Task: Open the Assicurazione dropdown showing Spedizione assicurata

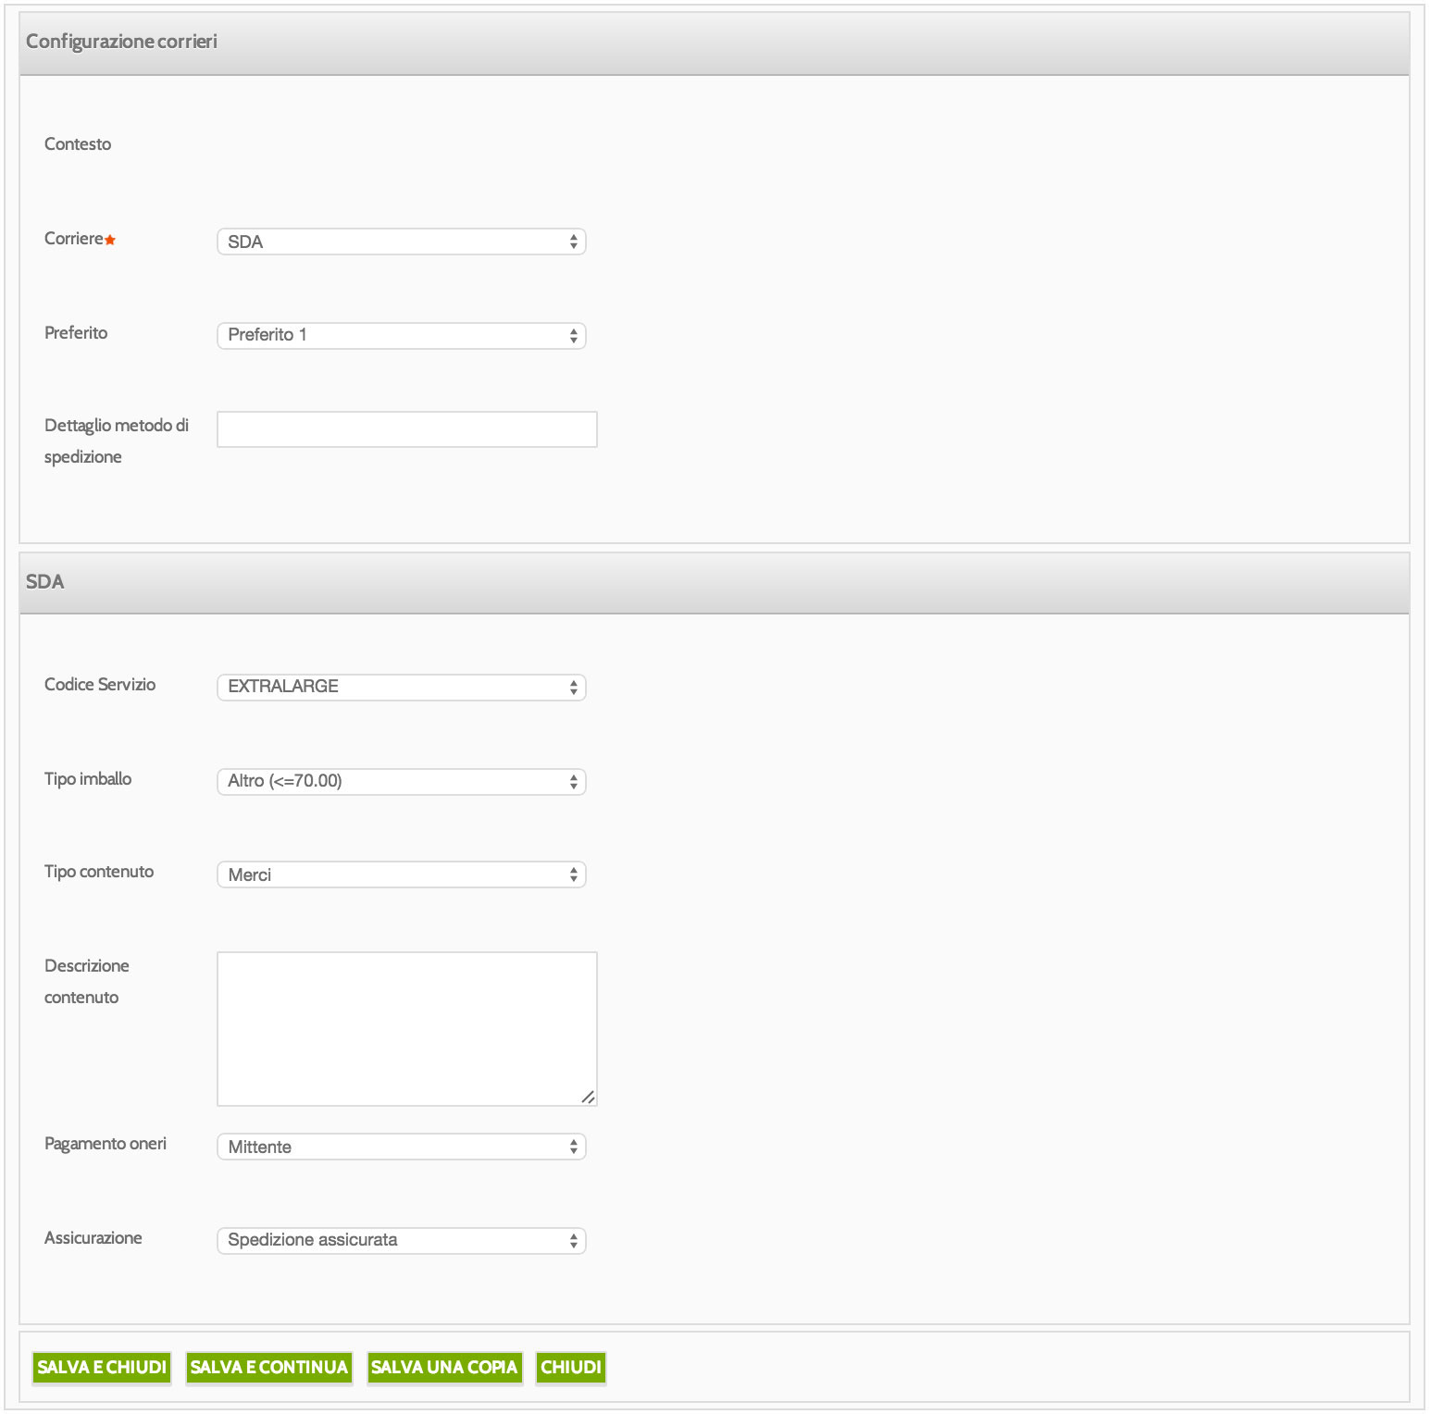Action: click(401, 1240)
